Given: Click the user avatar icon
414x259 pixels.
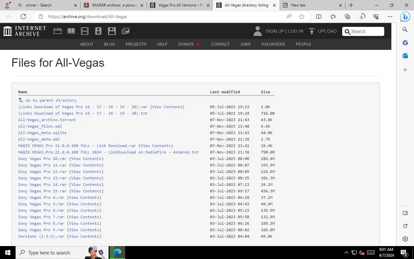Looking at the screenshot, I should (x=257, y=31).
